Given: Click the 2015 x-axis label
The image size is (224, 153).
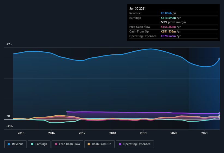Looking at the screenshot, I should click(21, 133).
